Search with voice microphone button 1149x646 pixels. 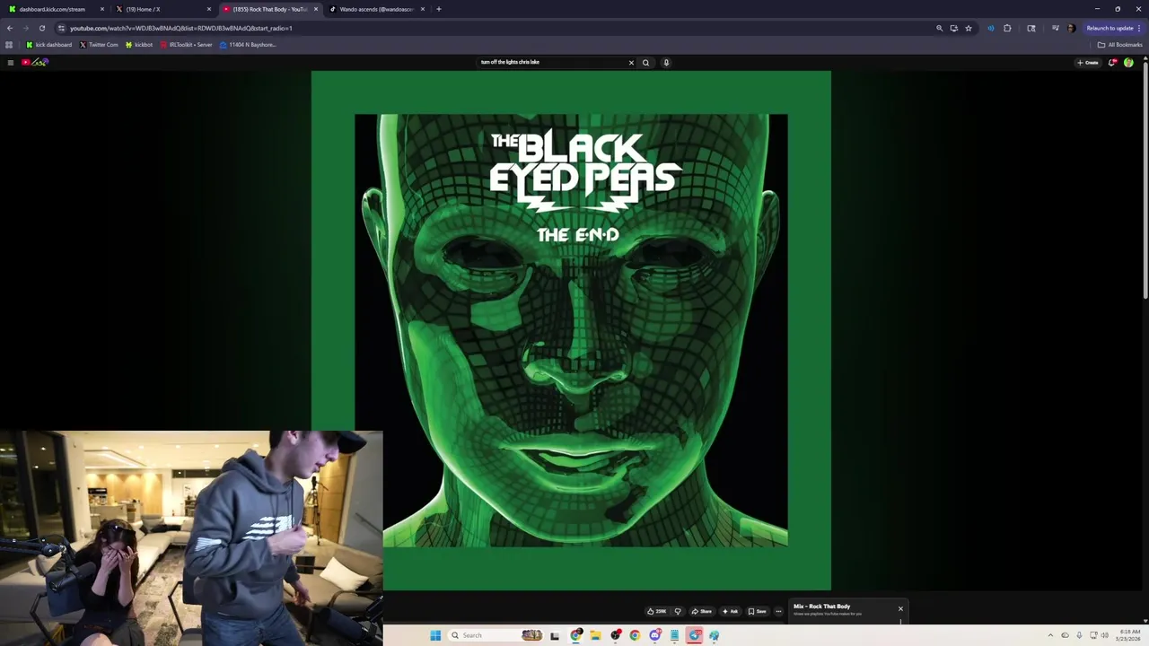[666, 63]
